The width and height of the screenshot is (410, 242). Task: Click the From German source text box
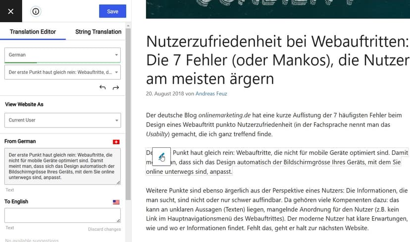pos(62,166)
